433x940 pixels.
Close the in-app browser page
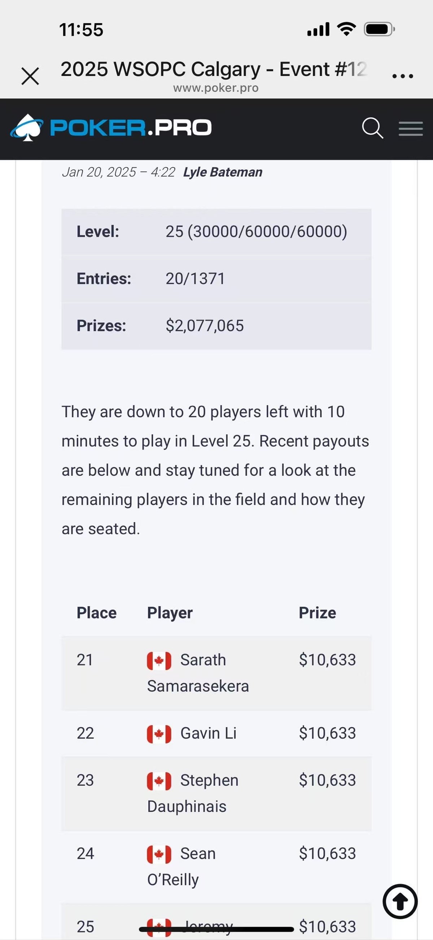tap(30, 76)
